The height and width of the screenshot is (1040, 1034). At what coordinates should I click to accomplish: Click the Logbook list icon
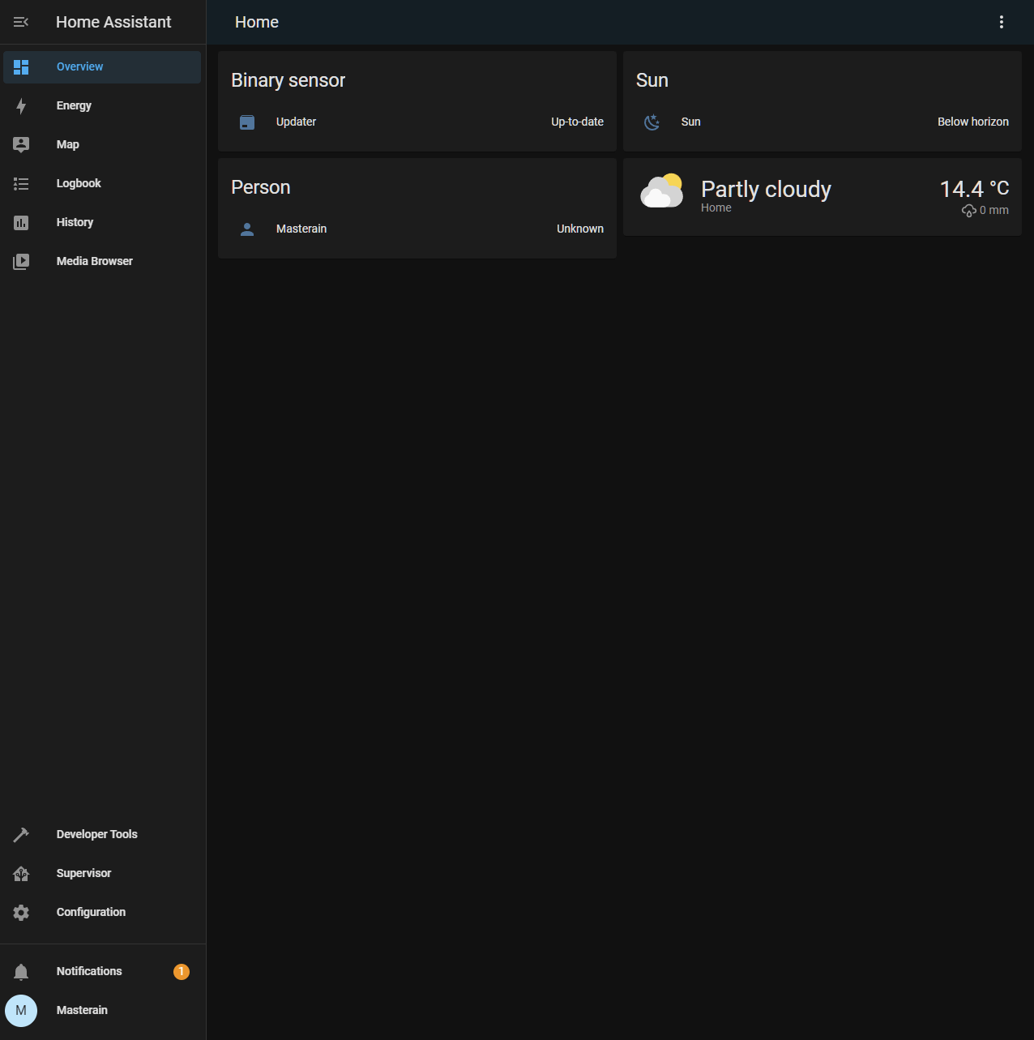point(21,184)
